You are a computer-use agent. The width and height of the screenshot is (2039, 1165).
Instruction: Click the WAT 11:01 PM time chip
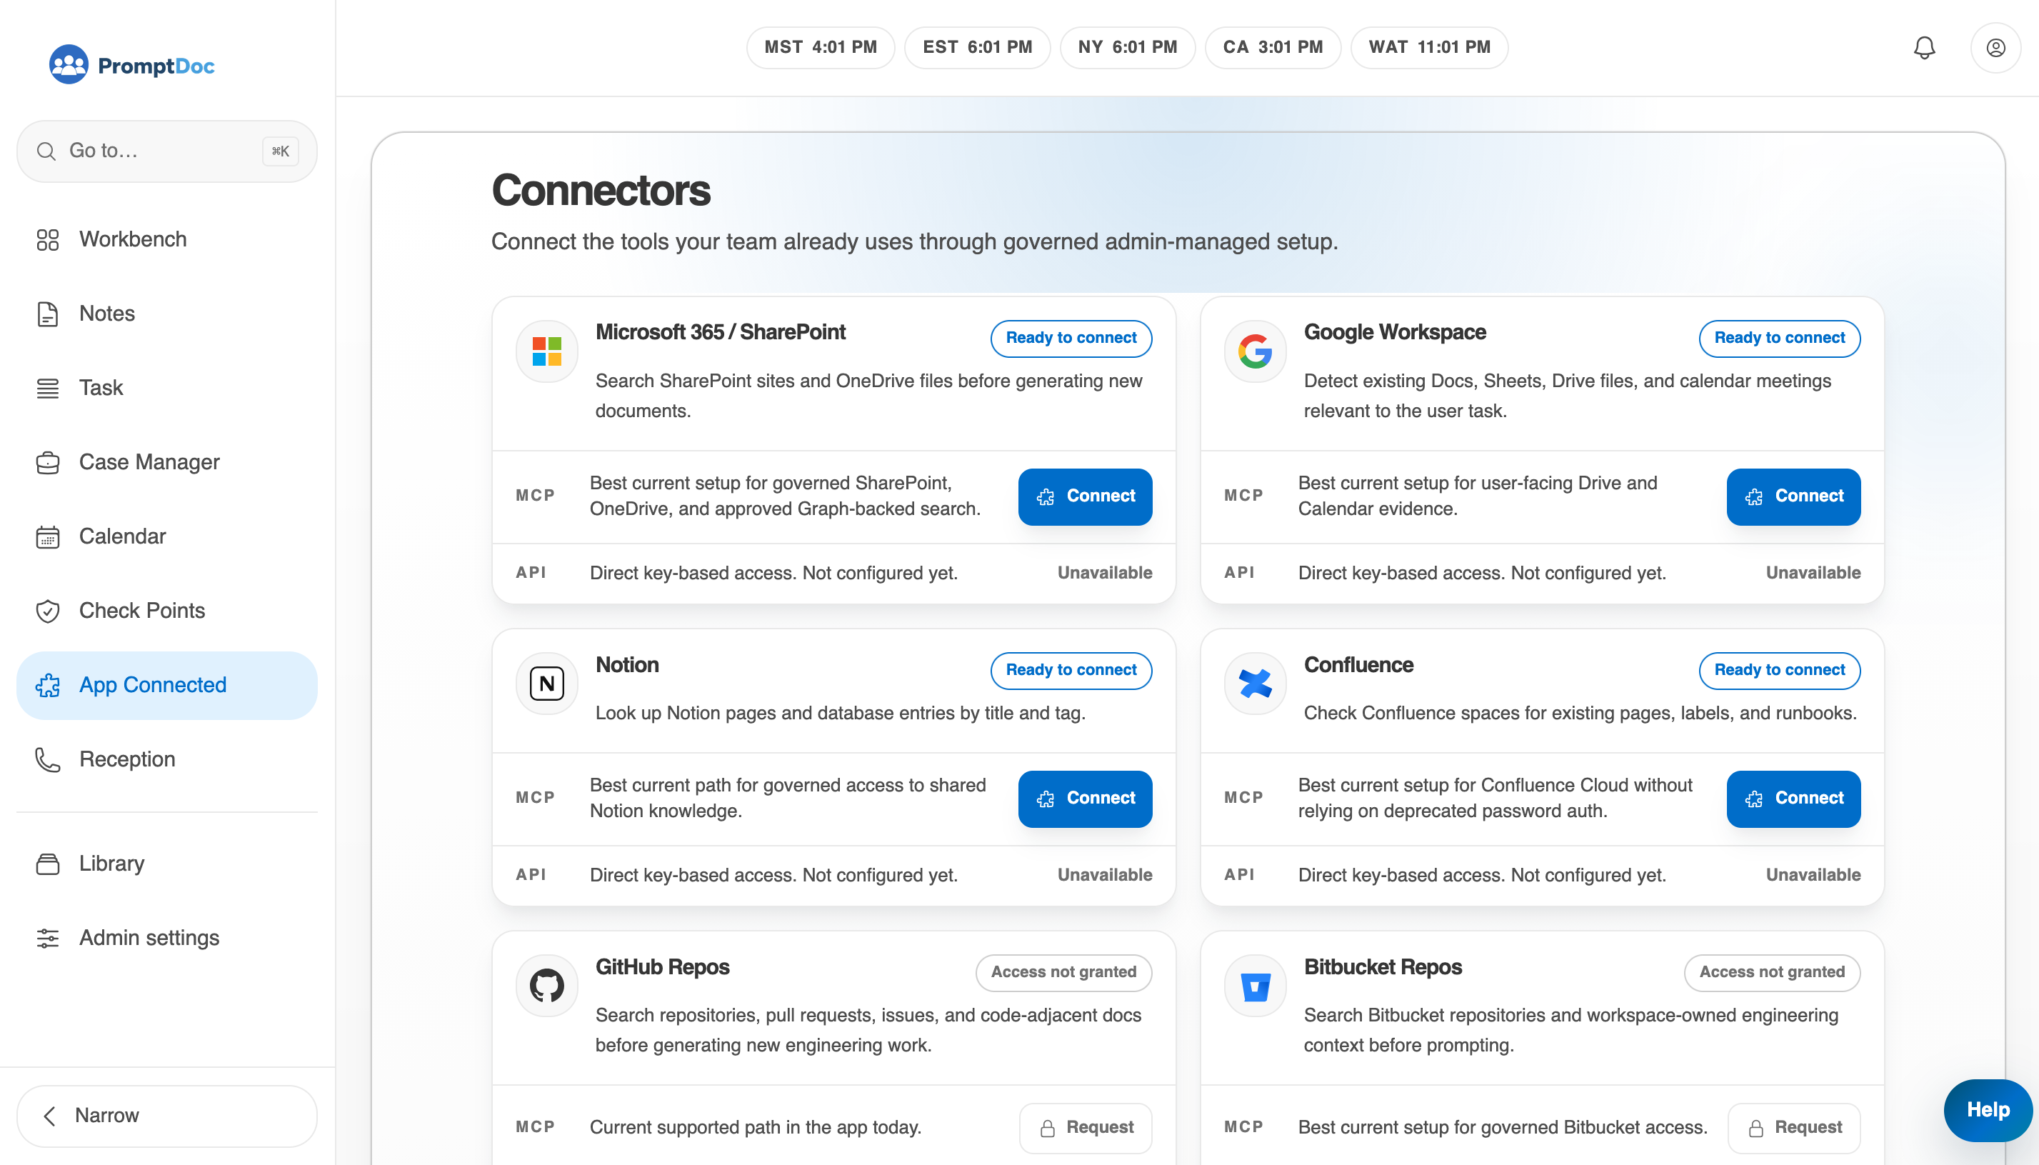tap(1428, 47)
